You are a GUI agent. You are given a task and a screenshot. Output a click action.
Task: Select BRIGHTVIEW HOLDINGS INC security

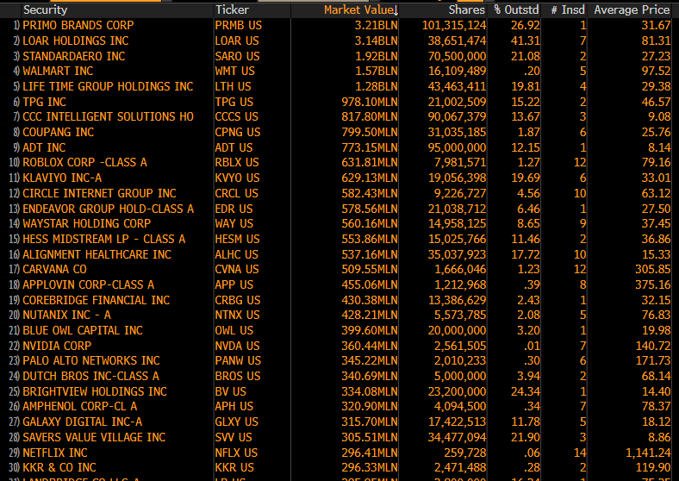point(95,391)
